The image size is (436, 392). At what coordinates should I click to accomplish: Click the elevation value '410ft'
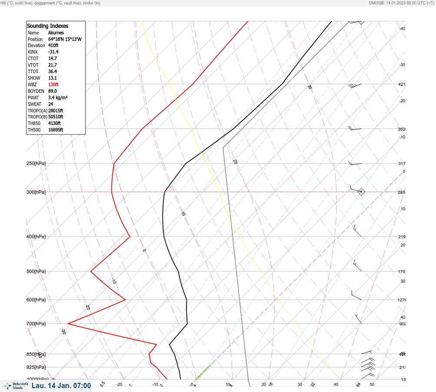[53, 45]
